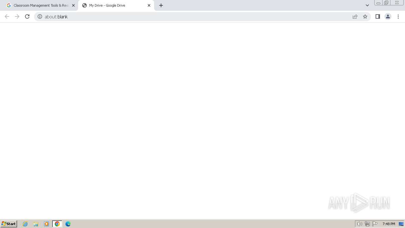Select Chrome in the taskbar

pyautogui.click(x=57, y=224)
